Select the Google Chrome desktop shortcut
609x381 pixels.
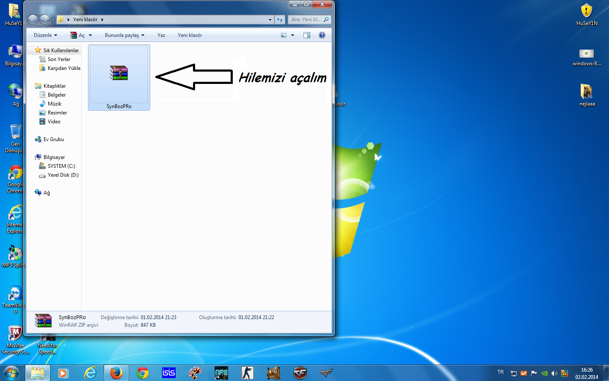15,179
